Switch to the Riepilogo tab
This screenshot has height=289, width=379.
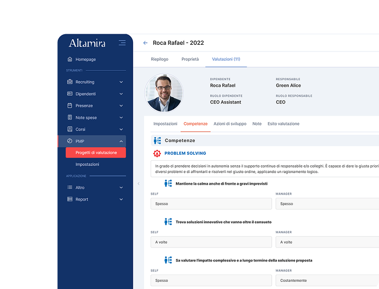(159, 59)
